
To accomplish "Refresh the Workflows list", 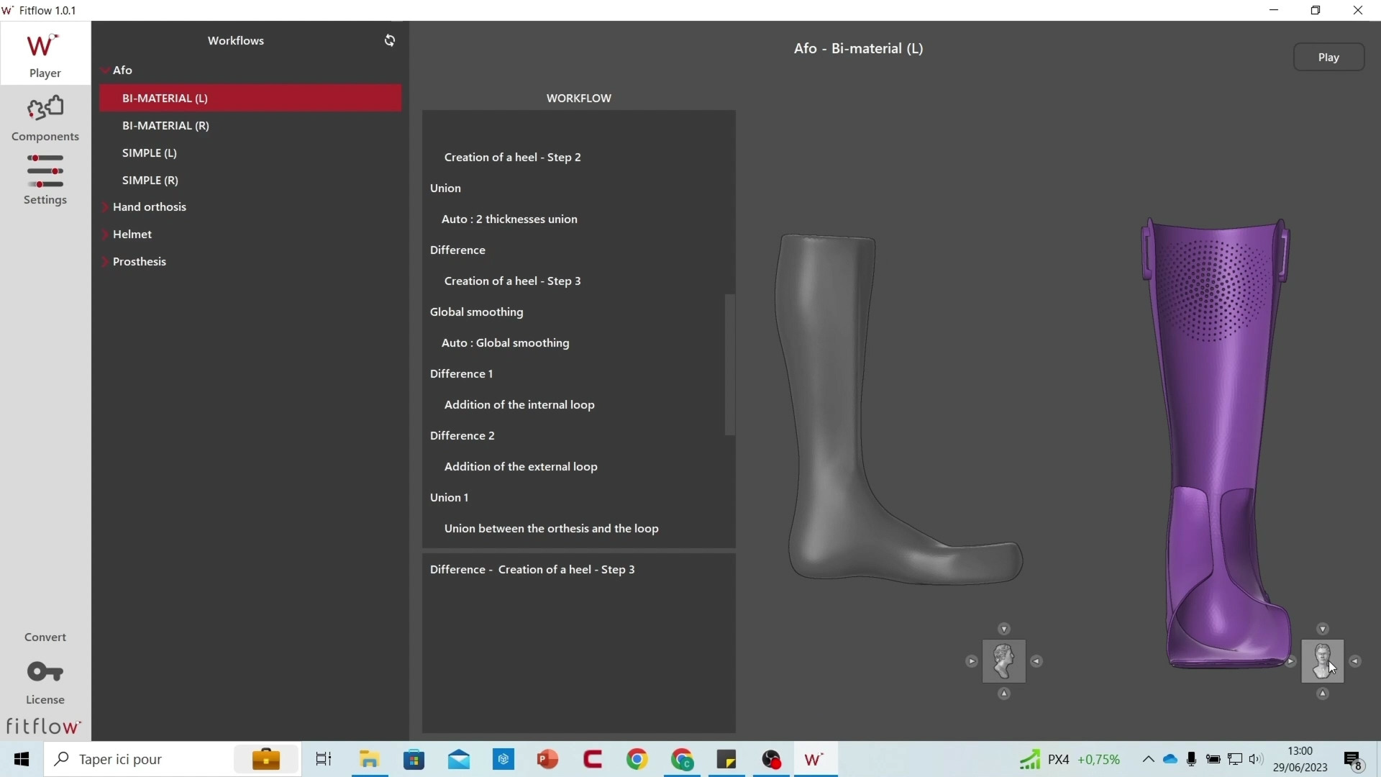I will 390,40.
